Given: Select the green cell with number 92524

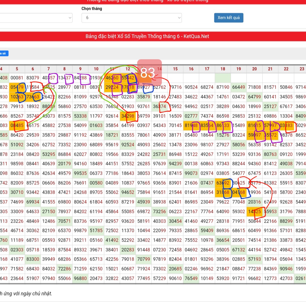Looking at the screenshot, I should (127, 145).
